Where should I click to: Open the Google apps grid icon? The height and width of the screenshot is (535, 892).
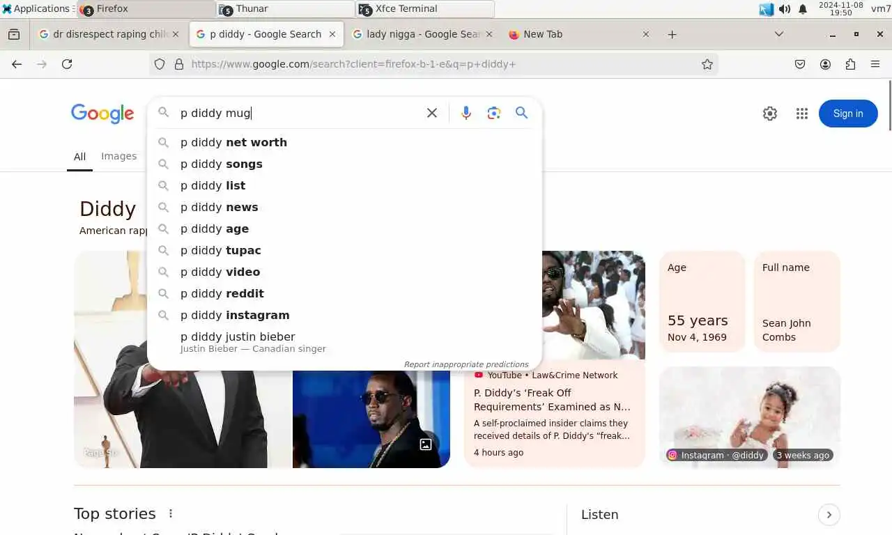tap(802, 114)
